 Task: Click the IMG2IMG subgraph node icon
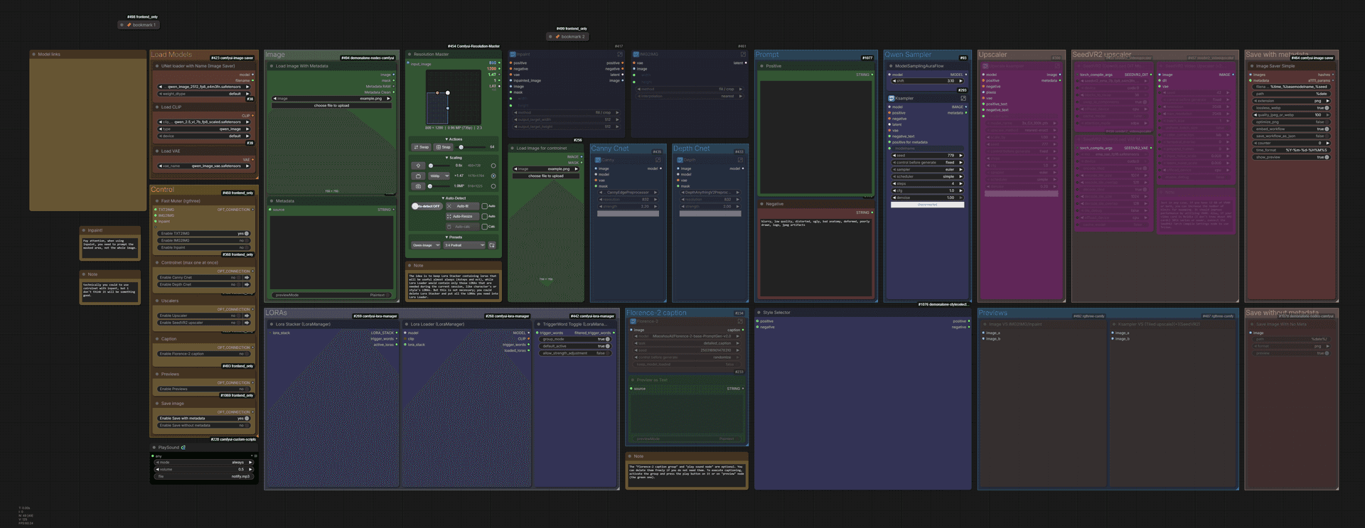tap(636, 54)
